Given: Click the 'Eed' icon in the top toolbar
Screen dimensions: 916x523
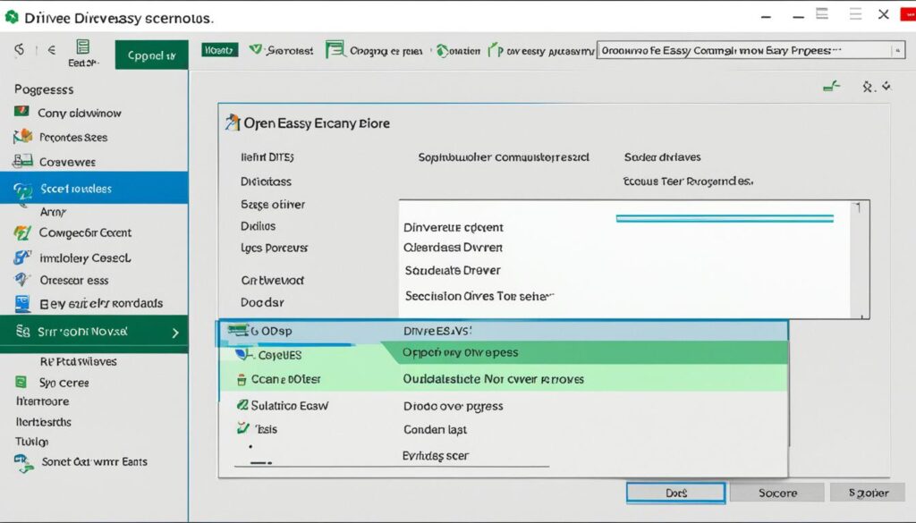Looking at the screenshot, I should 82,46.
